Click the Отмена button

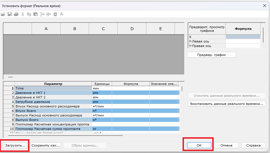[226, 145]
